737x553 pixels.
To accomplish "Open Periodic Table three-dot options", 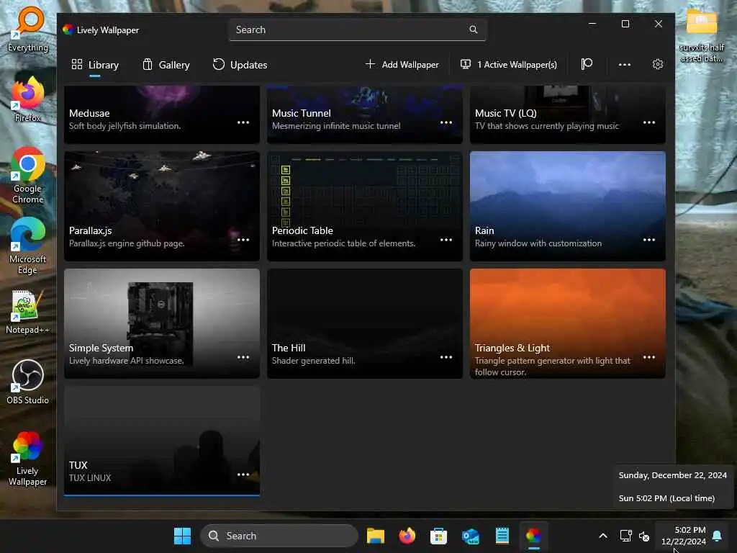I will (446, 240).
